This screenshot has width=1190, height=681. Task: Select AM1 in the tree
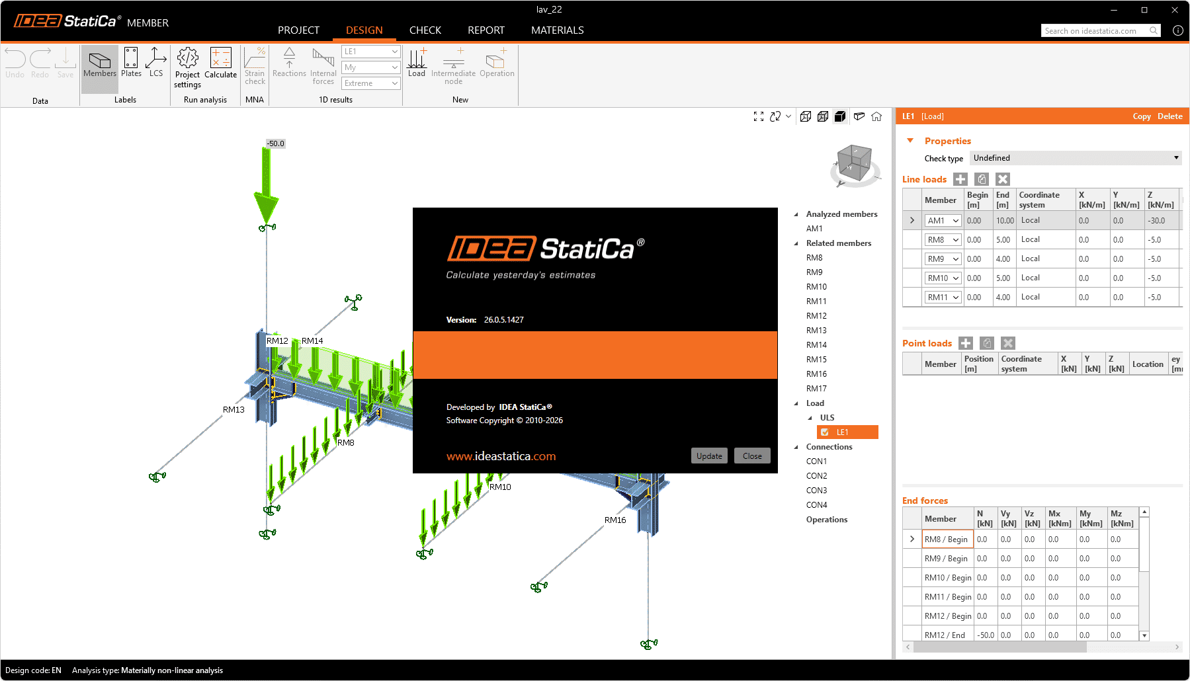point(814,229)
